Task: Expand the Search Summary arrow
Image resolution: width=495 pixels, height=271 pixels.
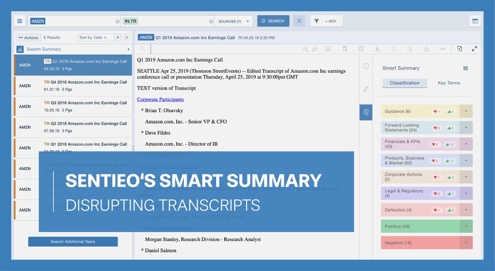Action: pos(128,49)
